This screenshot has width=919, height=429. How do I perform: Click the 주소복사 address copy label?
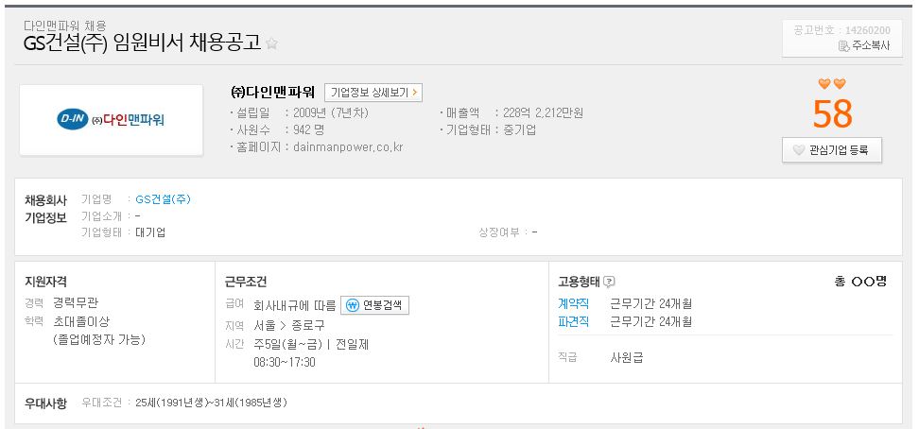pyautogui.click(x=871, y=46)
